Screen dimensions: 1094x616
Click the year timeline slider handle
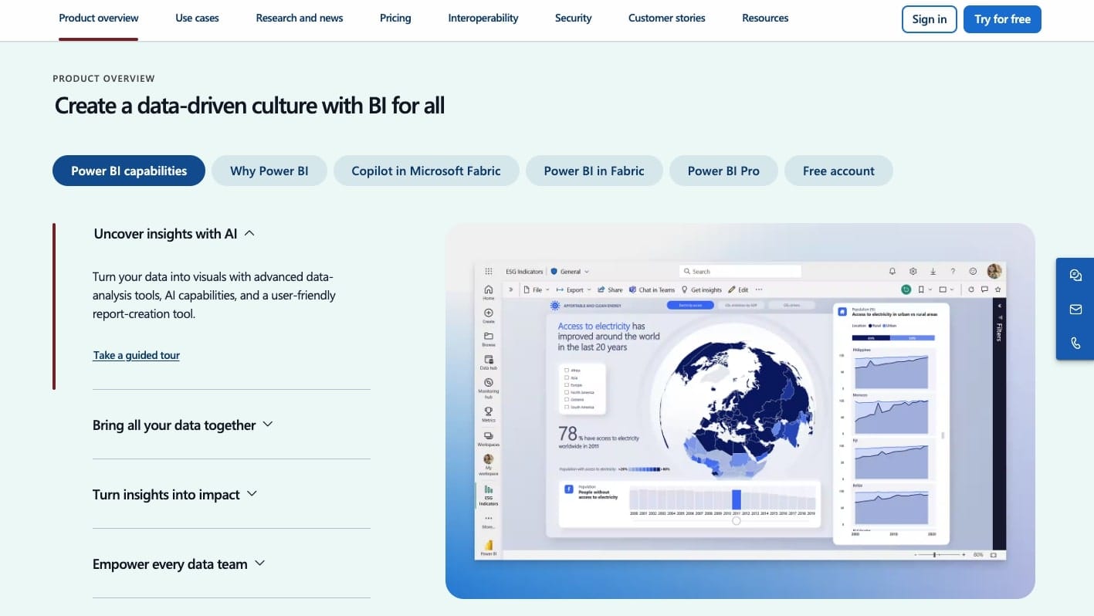point(736,521)
